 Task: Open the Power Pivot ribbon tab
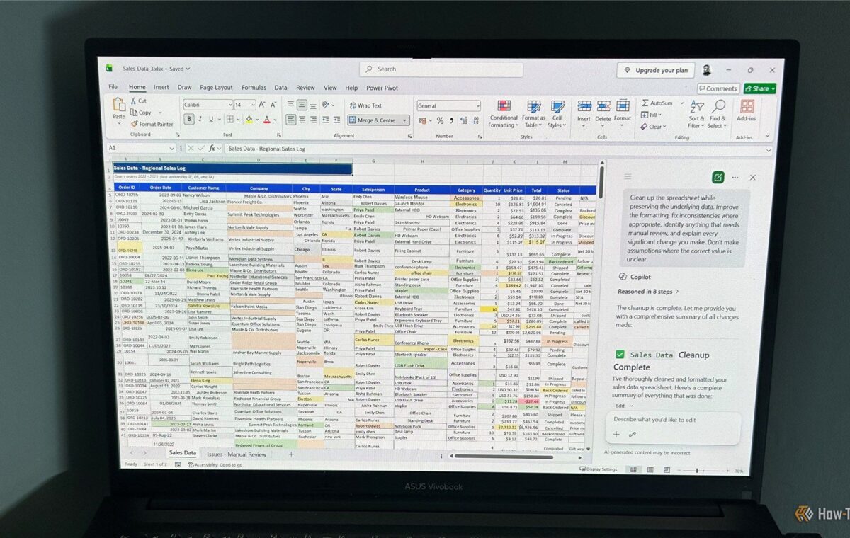(x=382, y=88)
